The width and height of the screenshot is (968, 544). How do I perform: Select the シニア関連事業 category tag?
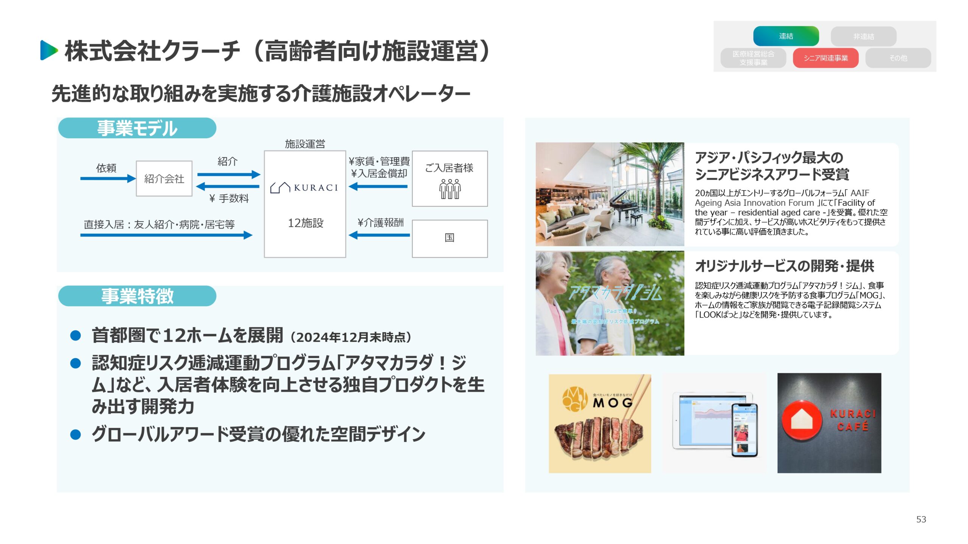pos(825,58)
